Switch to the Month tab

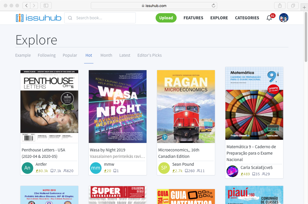106,55
